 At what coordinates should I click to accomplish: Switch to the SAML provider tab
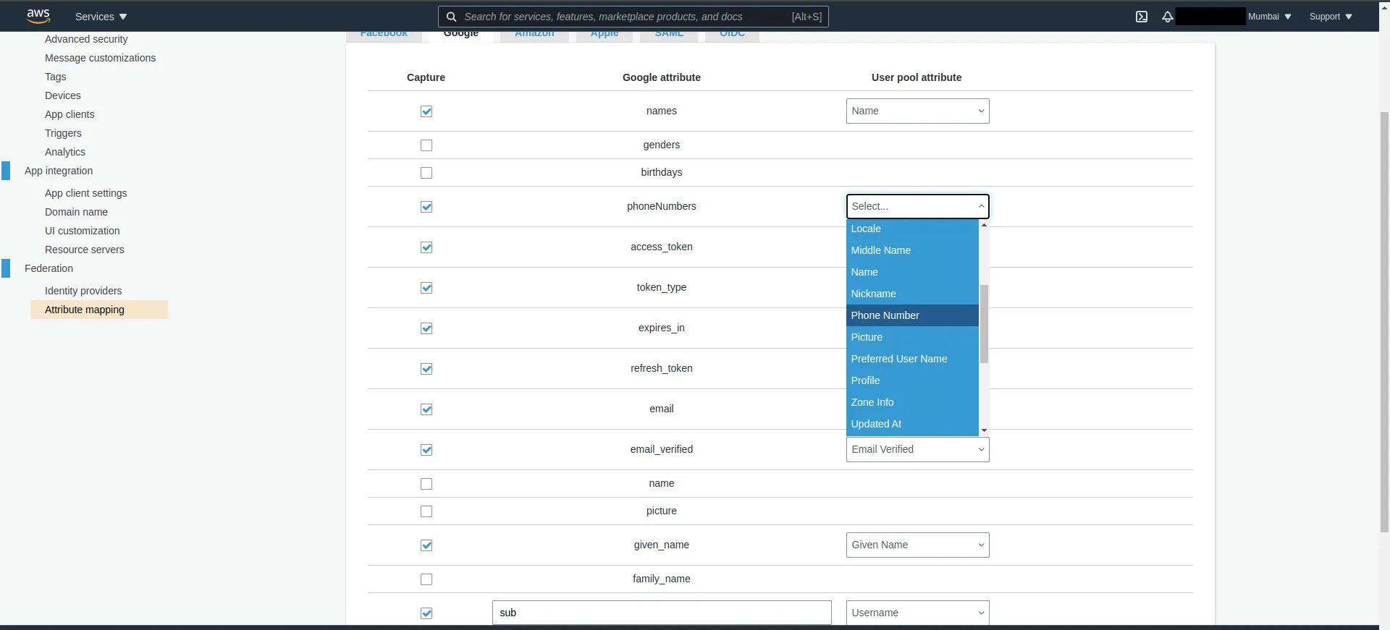pos(669,35)
